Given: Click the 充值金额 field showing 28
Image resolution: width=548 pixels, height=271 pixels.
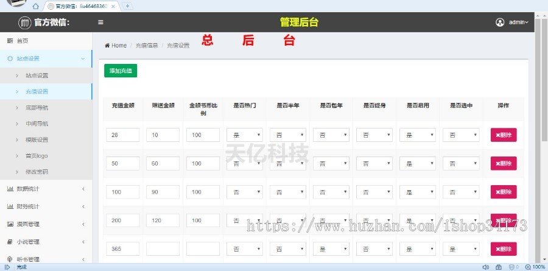Looking at the screenshot, I should [122, 135].
